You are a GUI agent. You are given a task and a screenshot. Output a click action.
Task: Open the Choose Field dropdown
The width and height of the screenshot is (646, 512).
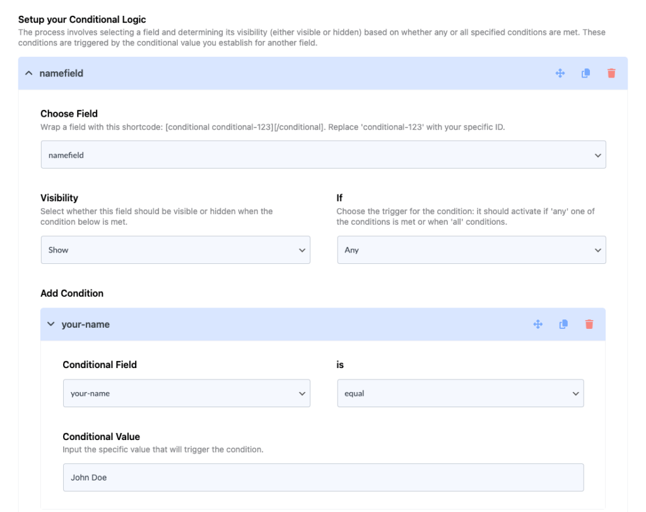click(323, 155)
